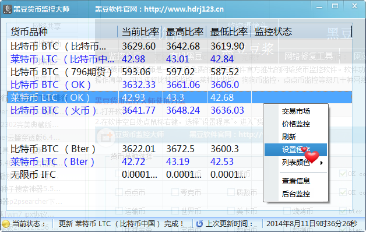Click the lowest rate value 3636.03
366x232 pixels.
[227, 110]
